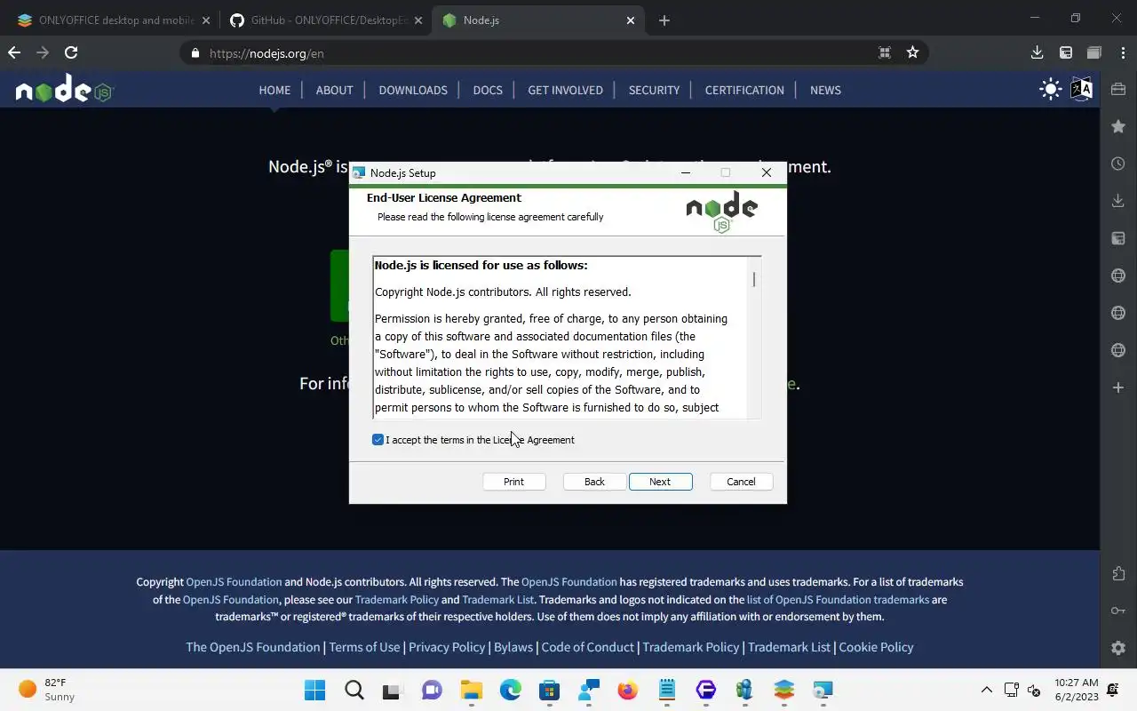Open the ABOUT navigation item
1137x711 pixels.
pos(334,90)
